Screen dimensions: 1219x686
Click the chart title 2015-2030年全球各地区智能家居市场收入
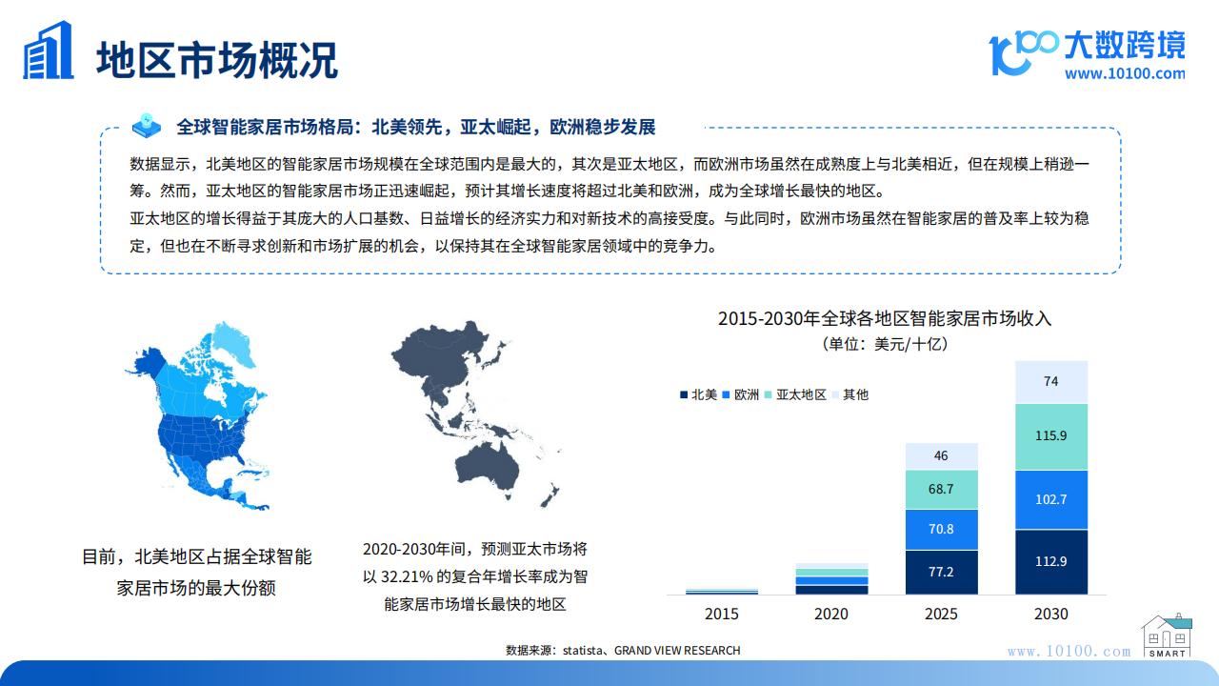click(x=885, y=318)
